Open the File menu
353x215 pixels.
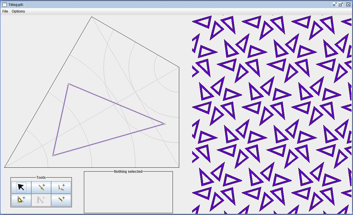click(5, 11)
